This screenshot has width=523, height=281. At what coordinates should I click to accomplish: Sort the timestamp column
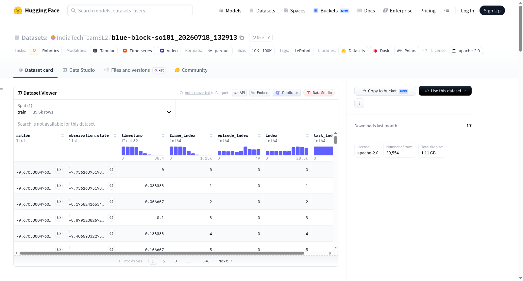point(163,135)
